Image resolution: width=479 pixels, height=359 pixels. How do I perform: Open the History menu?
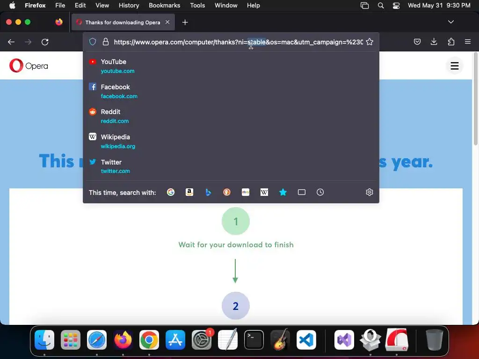[x=129, y=5]
